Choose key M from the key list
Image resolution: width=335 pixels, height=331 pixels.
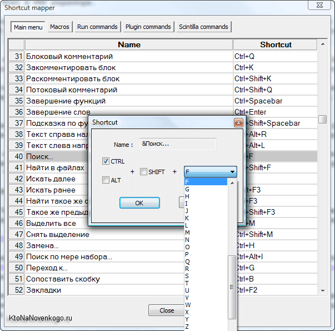coord(206,233)
